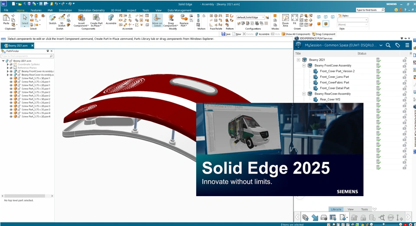Undo the last action in quick access toolbar
This screenshot has height=226, width=416.
coord(56,4)
